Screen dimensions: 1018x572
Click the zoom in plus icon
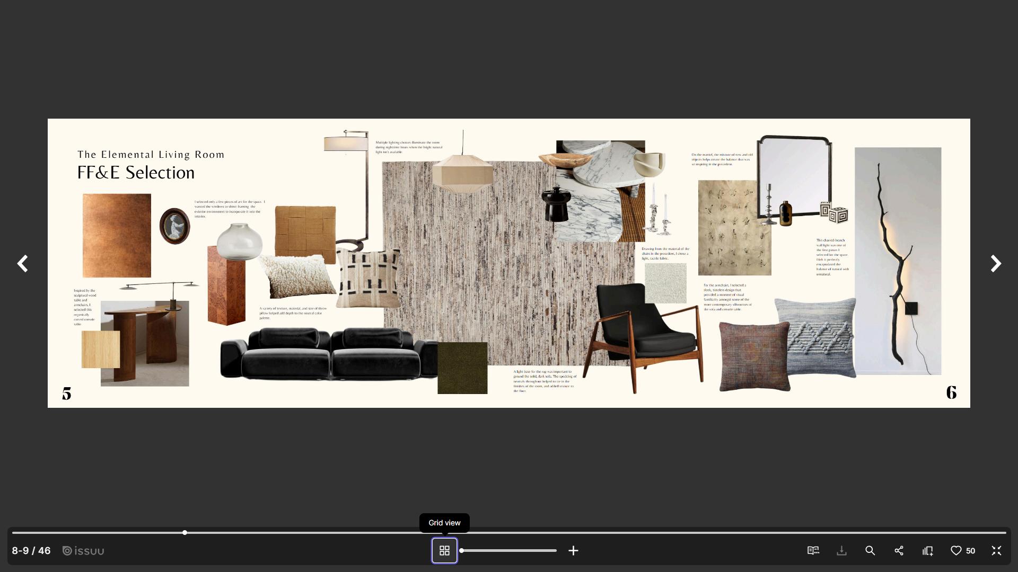pos(573,551)
